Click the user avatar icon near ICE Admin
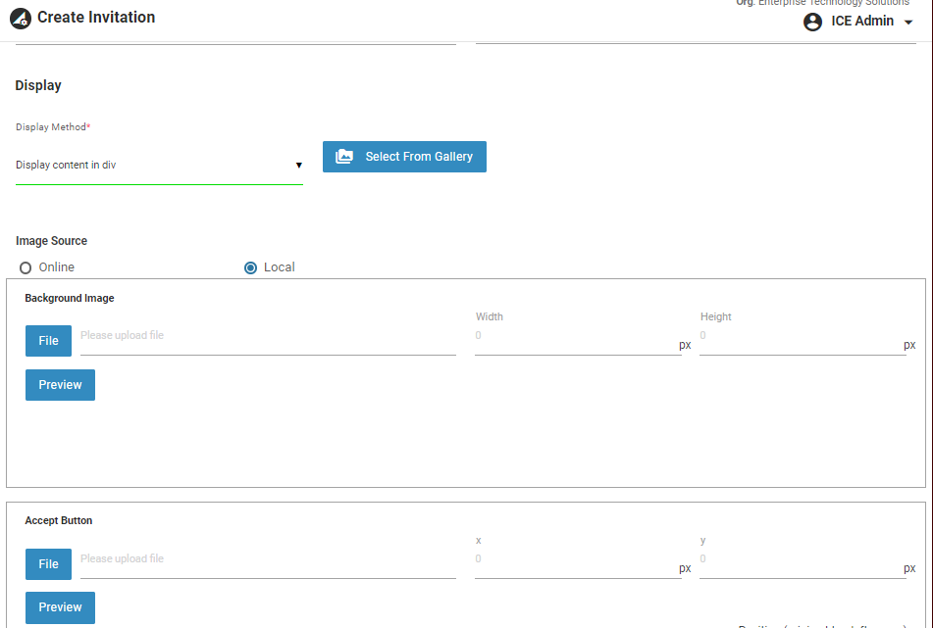 pyautogui.click(x=812, y=22)
